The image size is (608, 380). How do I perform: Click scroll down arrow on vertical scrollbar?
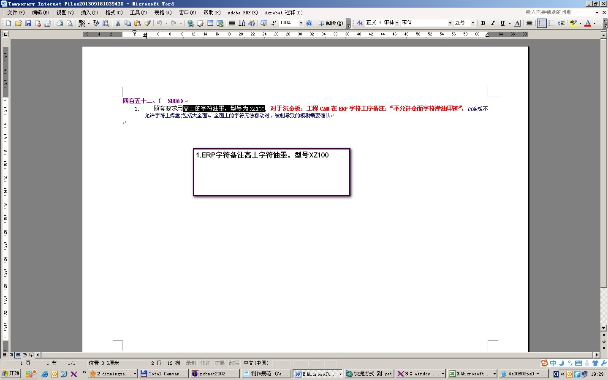(x=604, y=328)
